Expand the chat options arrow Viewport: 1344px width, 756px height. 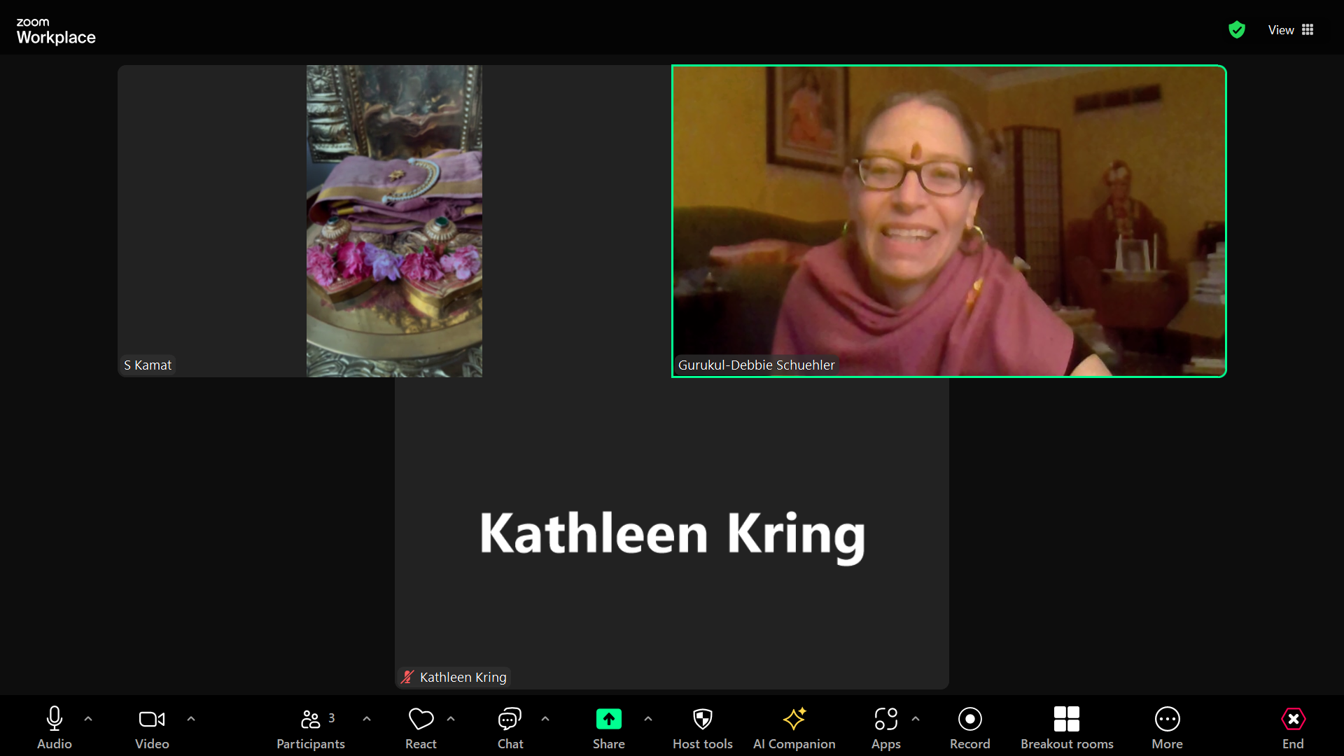pyautogui.click(x=545, y=719)
